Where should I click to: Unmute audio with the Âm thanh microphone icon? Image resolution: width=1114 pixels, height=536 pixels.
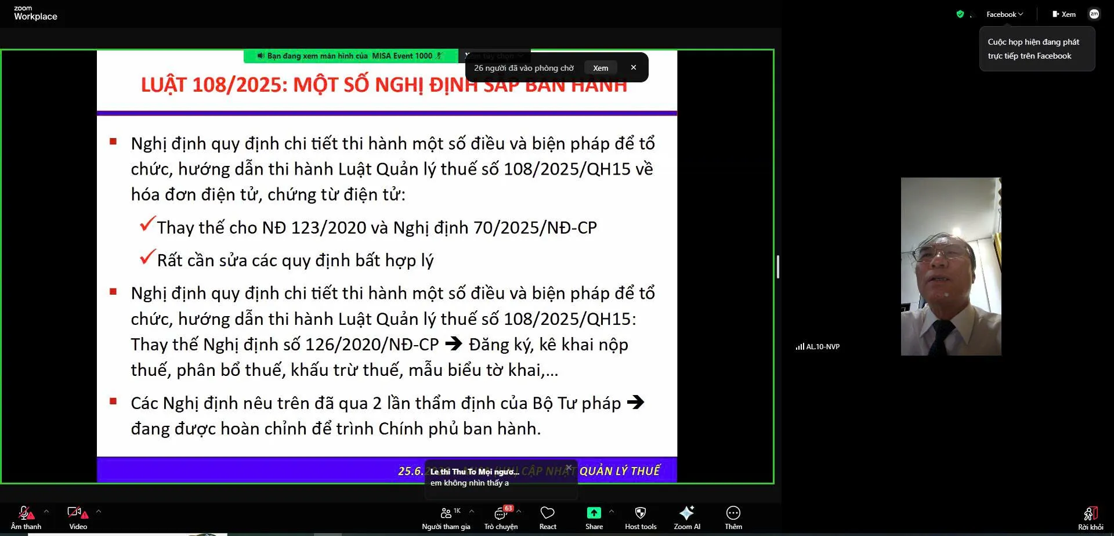pyautogui.click(x=26, y=513)
